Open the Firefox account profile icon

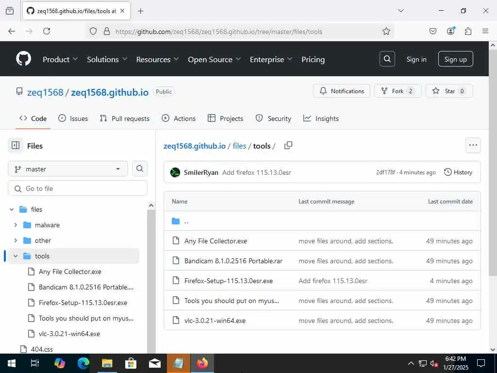450,31
